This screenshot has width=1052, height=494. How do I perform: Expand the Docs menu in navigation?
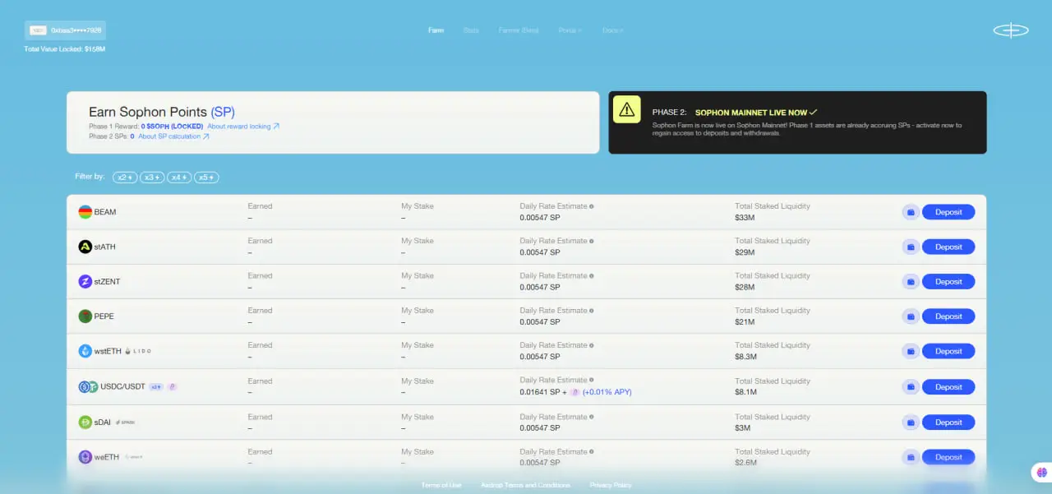point(612,30)
